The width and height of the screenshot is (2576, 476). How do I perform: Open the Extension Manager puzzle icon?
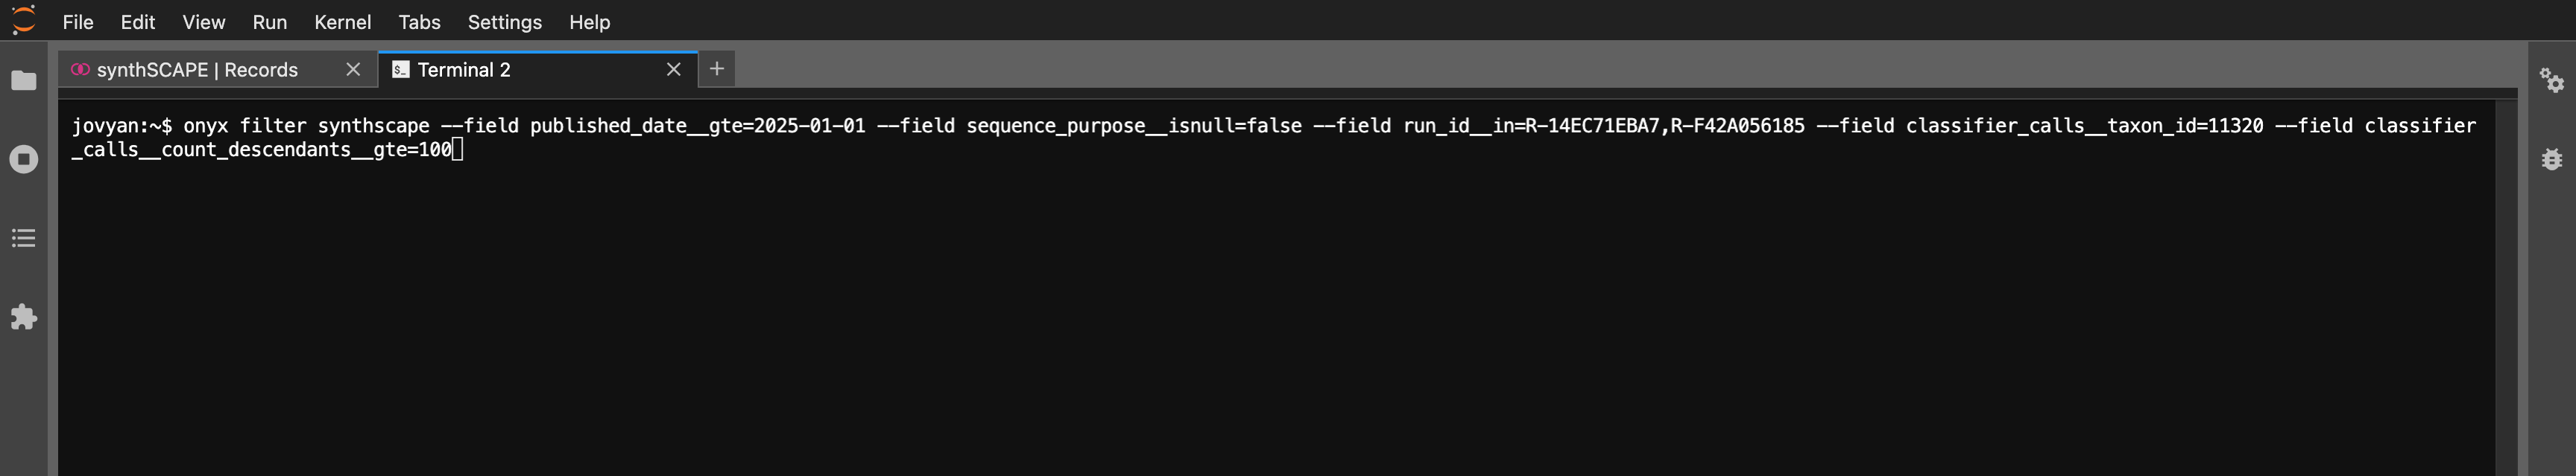(x=24, y=318)
